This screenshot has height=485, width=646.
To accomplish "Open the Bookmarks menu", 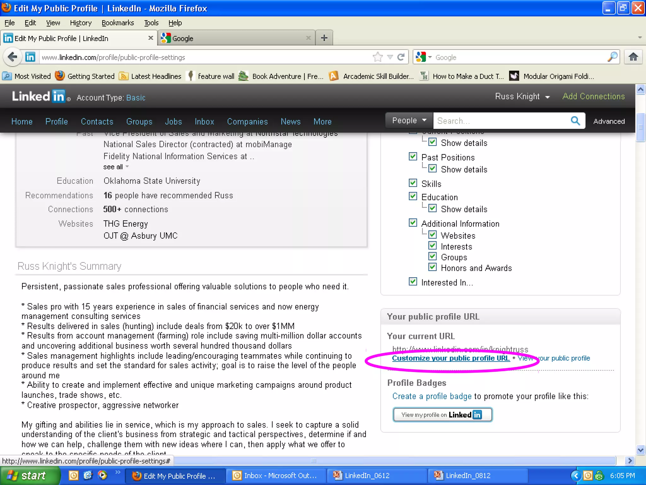I will point(118,23).
